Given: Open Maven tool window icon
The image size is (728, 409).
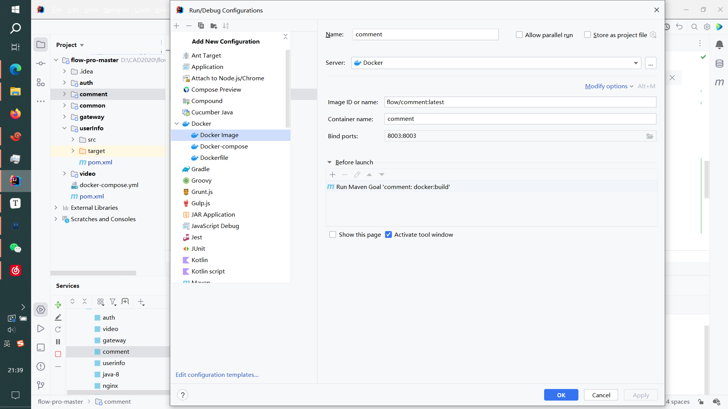Looking at the screenshot, I should (x=719, y=82).
